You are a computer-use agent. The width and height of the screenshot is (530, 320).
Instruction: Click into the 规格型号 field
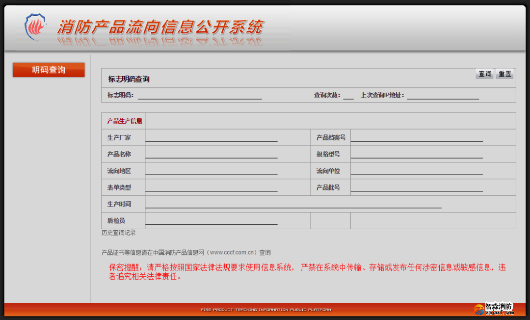tap(416, 154)
